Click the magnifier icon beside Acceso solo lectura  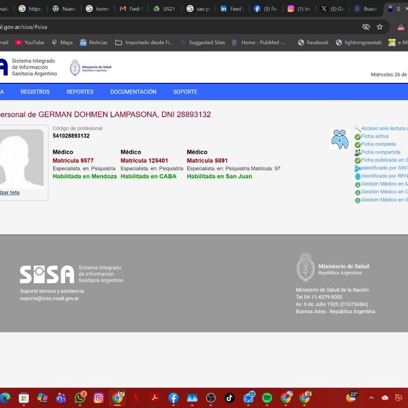coord(358,128)
